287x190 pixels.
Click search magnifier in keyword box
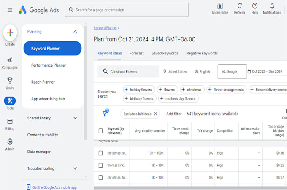coord(105,71)
